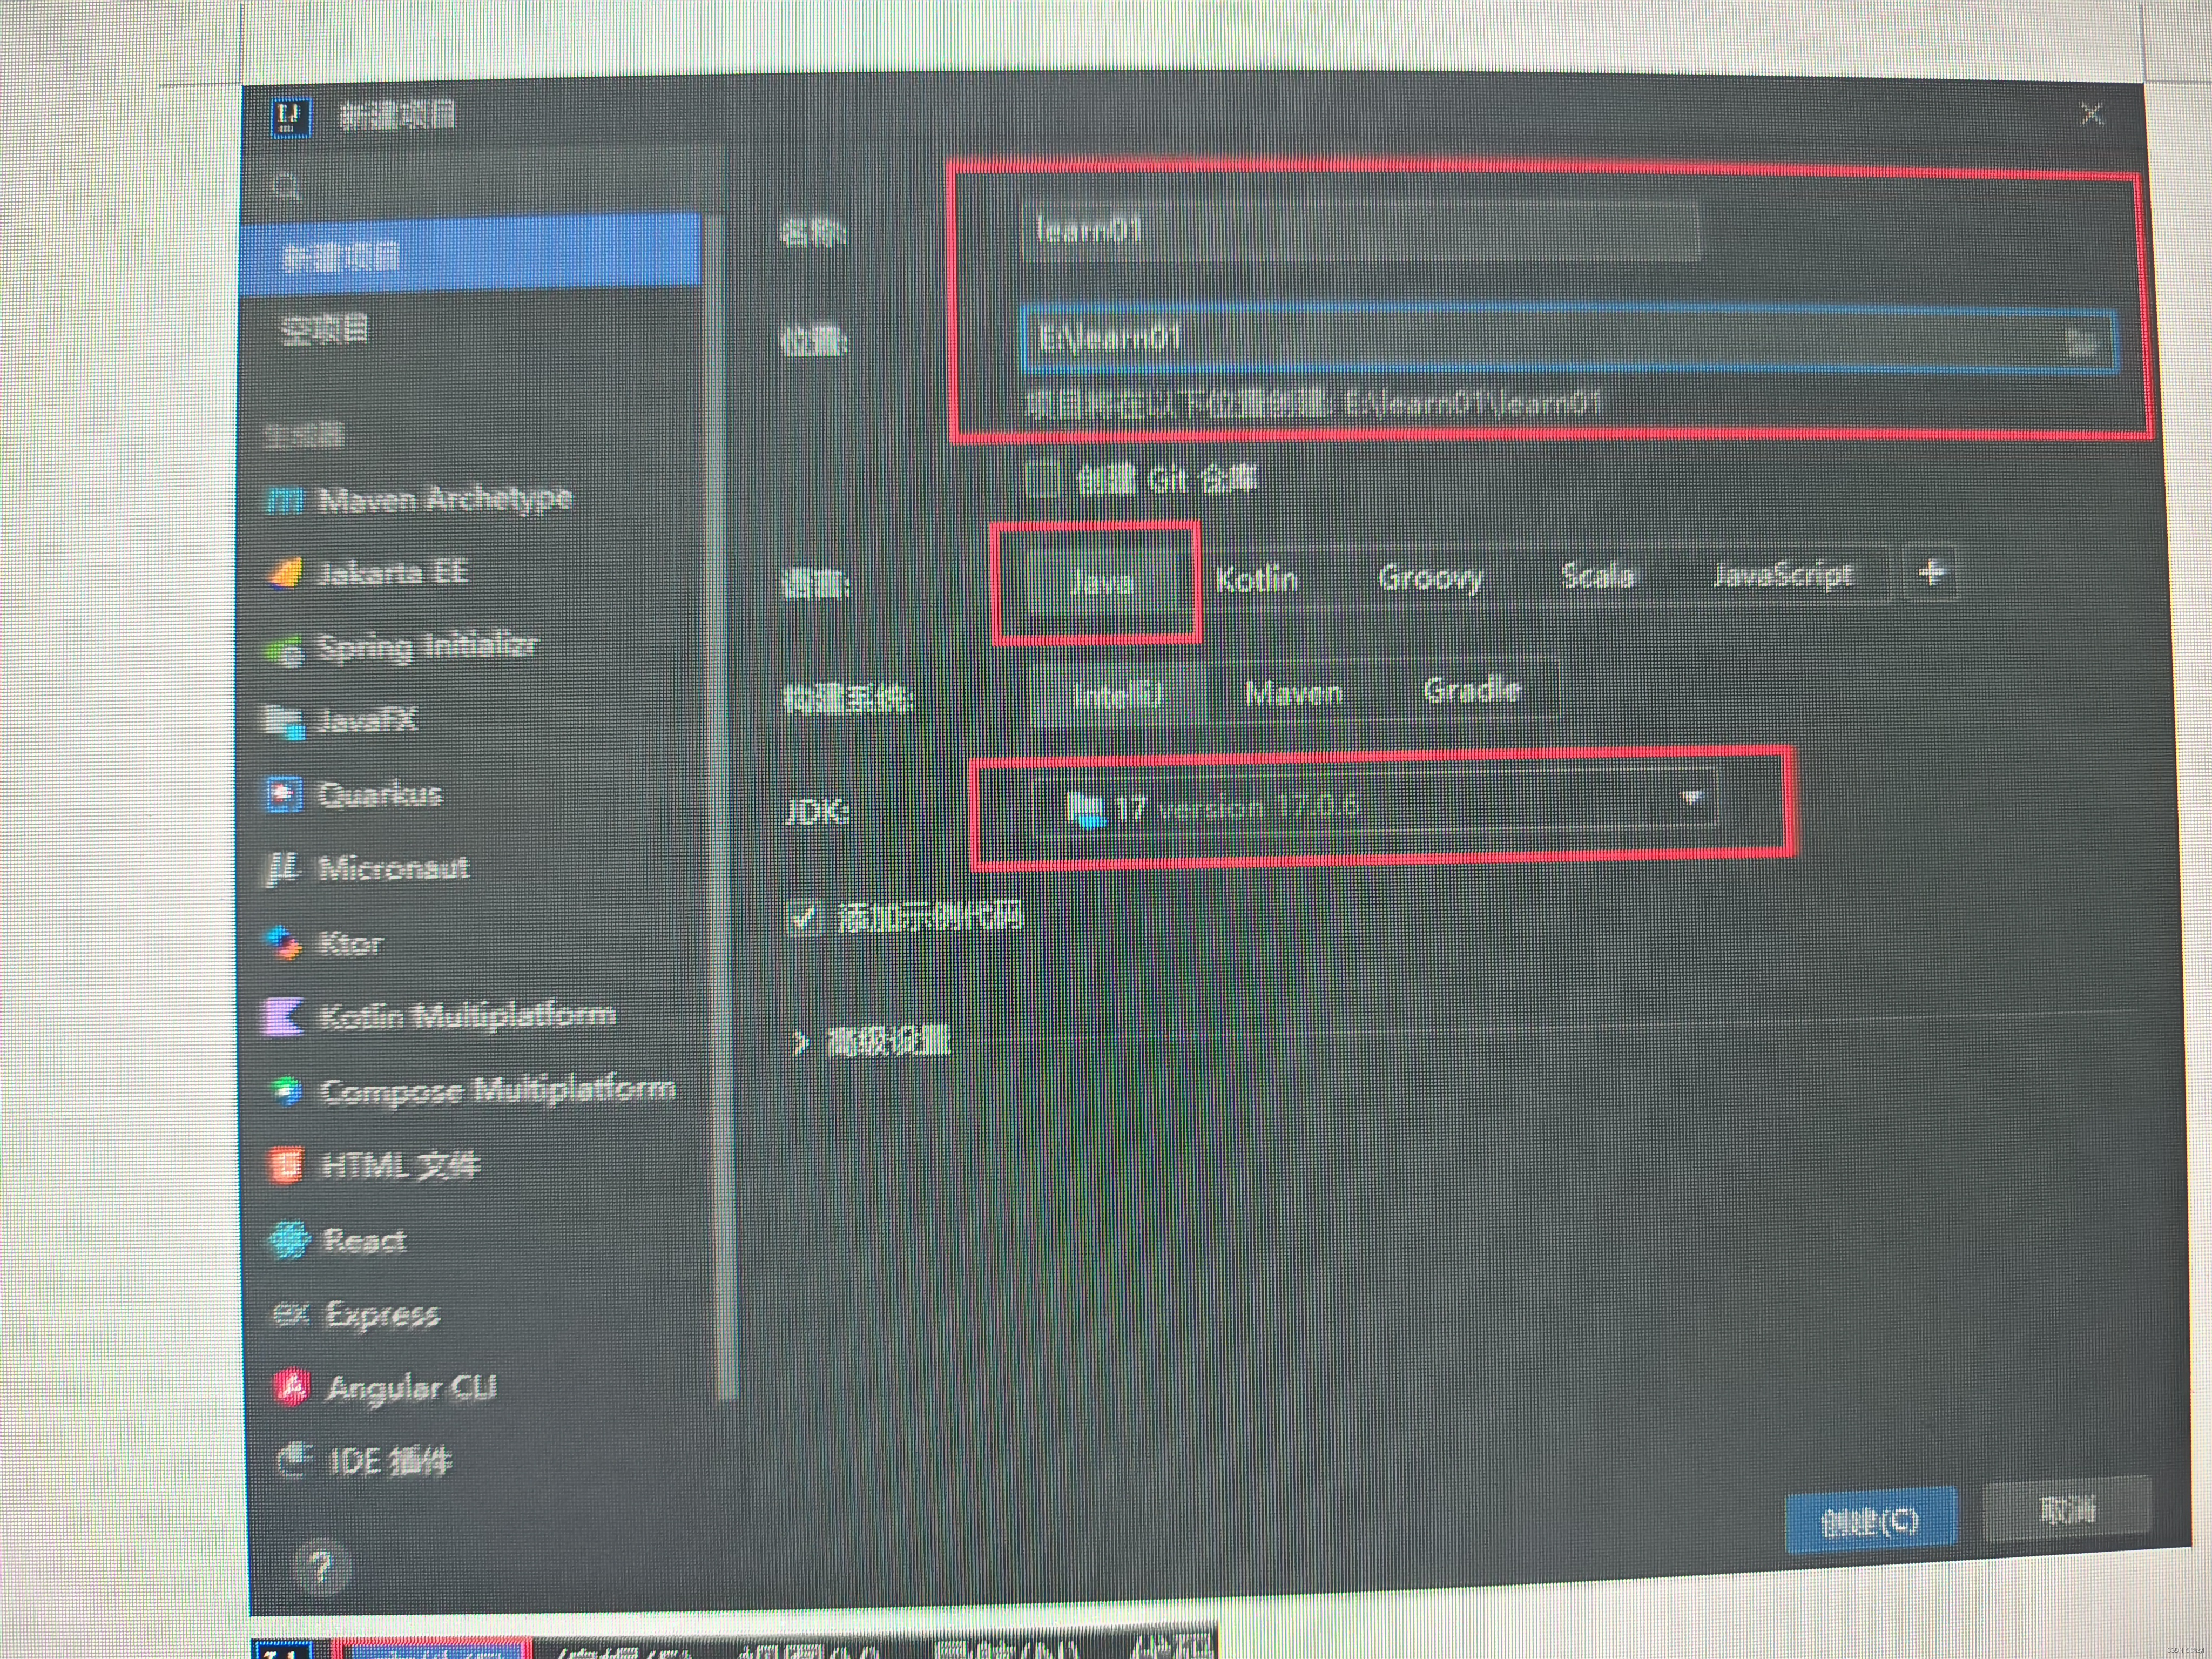
Task: Click the project name field containing learn01
Action: coord(1360,231)
